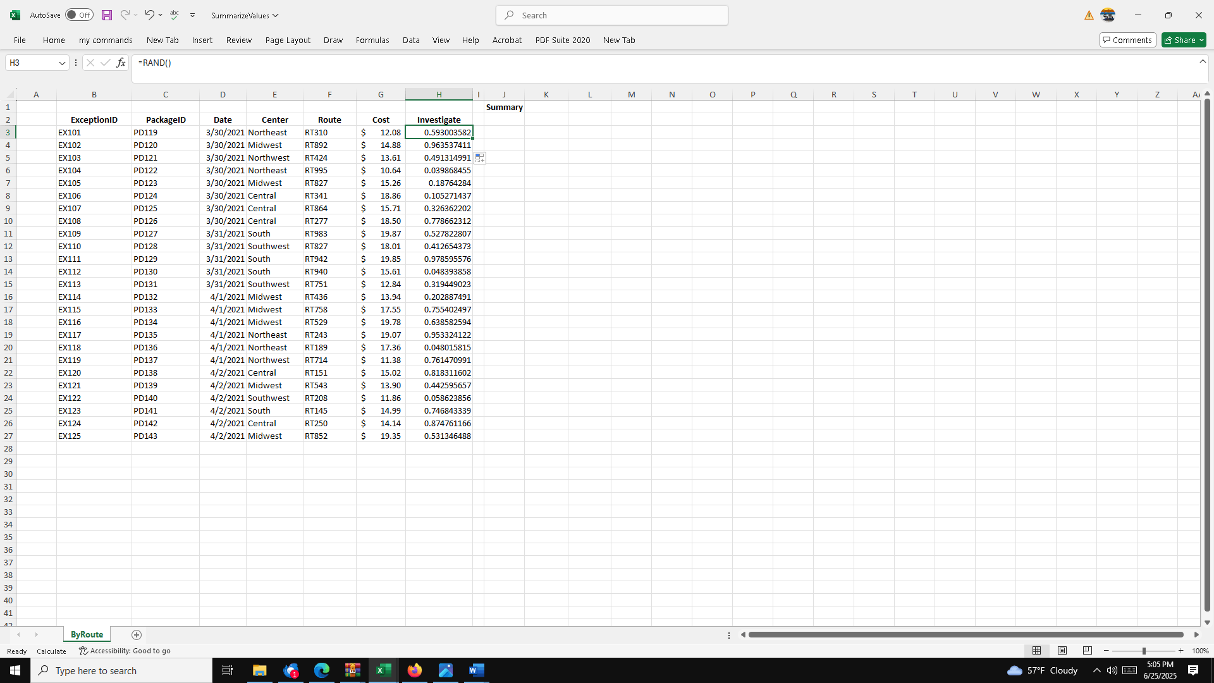
Task: Click the Undo arrow icon
Action: (149, 15)
